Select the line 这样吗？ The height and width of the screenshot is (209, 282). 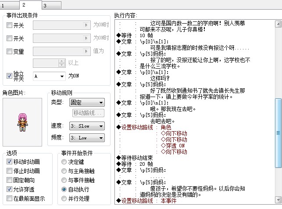(x=160, y=78)
